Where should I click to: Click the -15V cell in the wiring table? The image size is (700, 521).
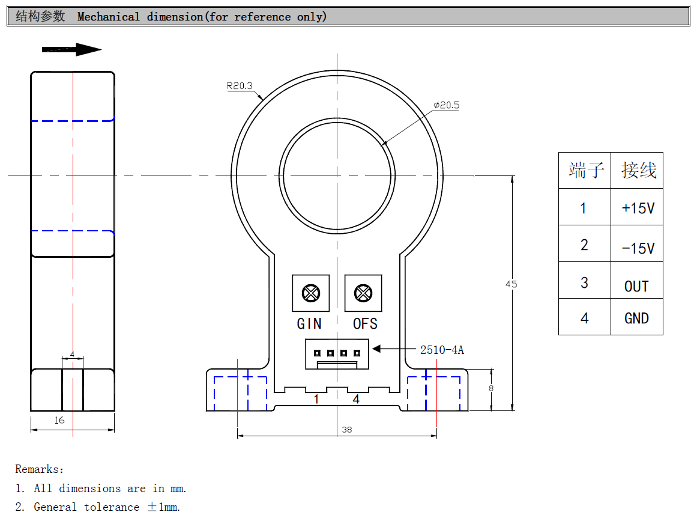638,248
